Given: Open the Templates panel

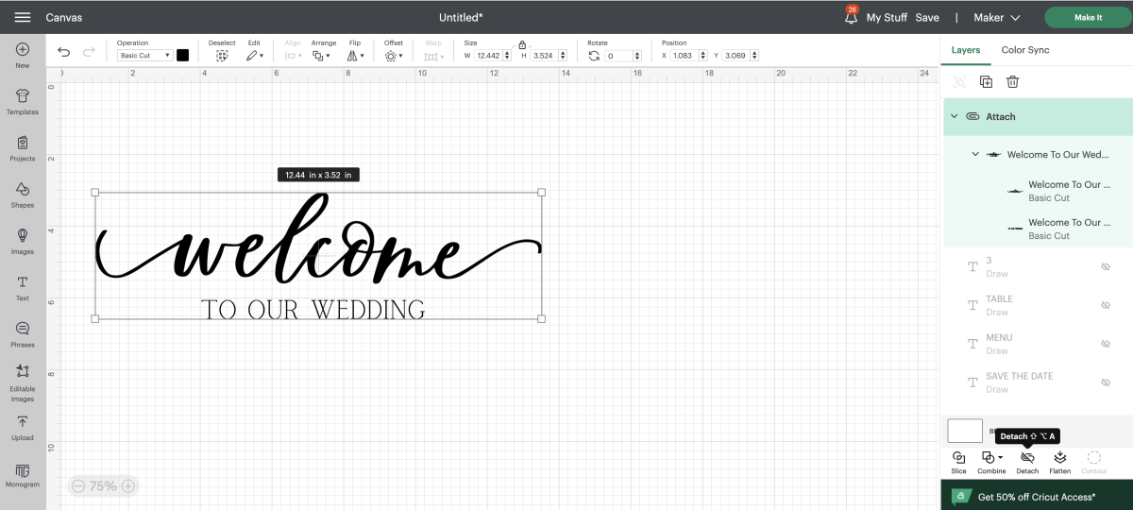Looking at the screenshot, I should (x=23, y=102).
